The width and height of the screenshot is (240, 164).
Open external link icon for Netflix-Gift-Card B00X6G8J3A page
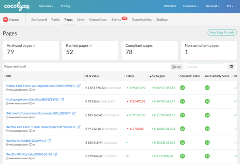tap(56, 154)
